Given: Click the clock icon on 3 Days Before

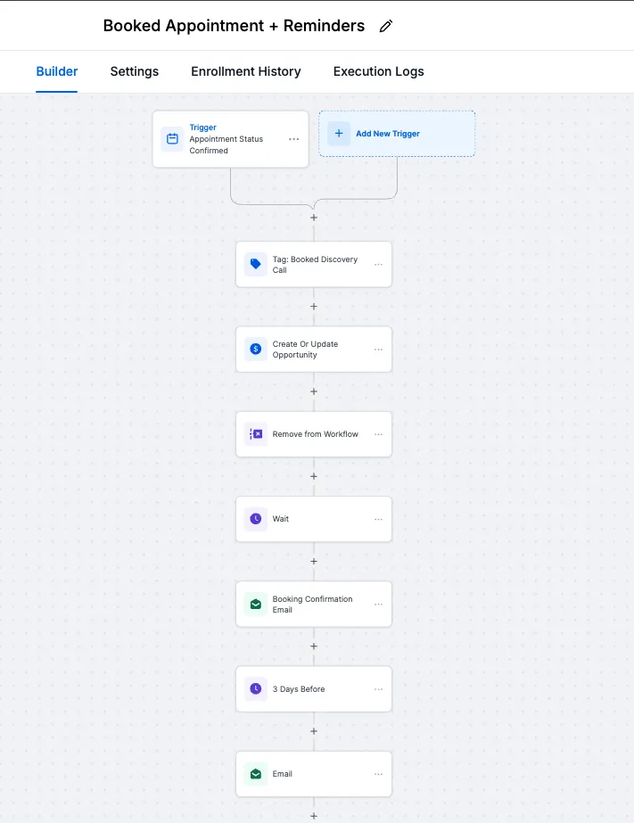Looking at the screenshot, I should tap(256, 689).
